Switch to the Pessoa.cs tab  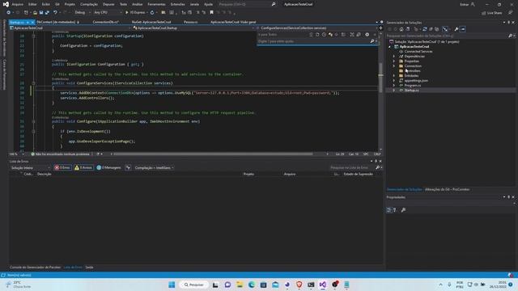[191, 22]
